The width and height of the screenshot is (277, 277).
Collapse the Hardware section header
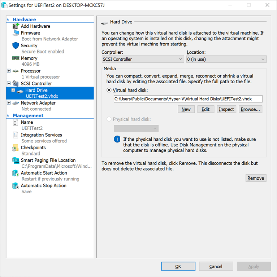point(8,20)
